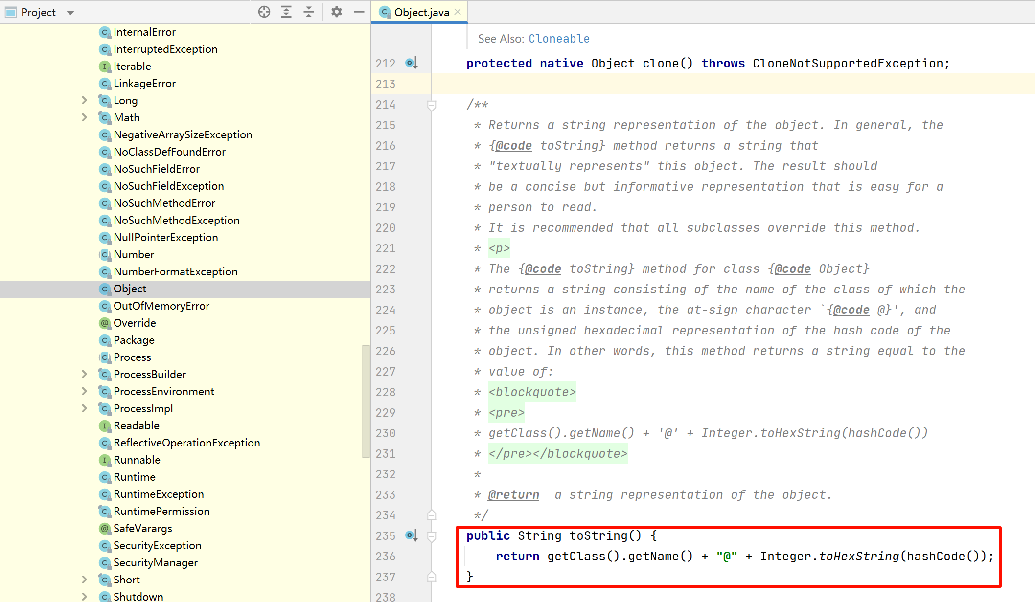
Task: Select SecurityException in the tree
Action: tap(158, 546)
